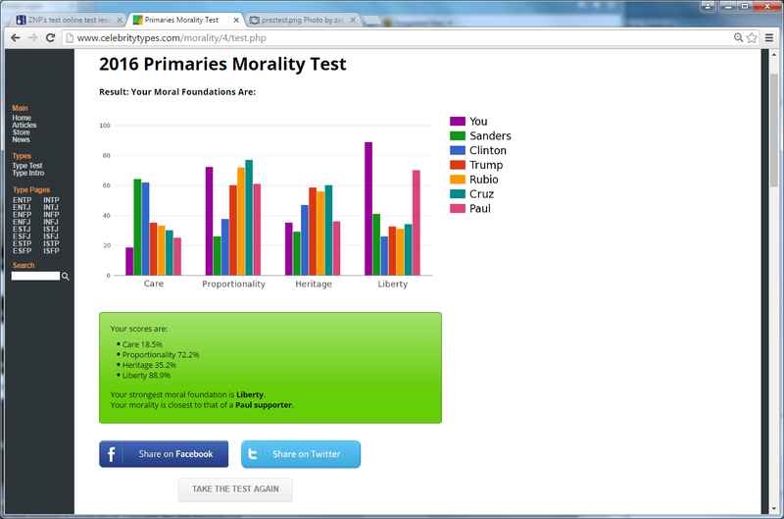This screenshot has height=519, width=784.
Task: Click the page vertical scrollbar thumb
Action: (x=774, y=130)
